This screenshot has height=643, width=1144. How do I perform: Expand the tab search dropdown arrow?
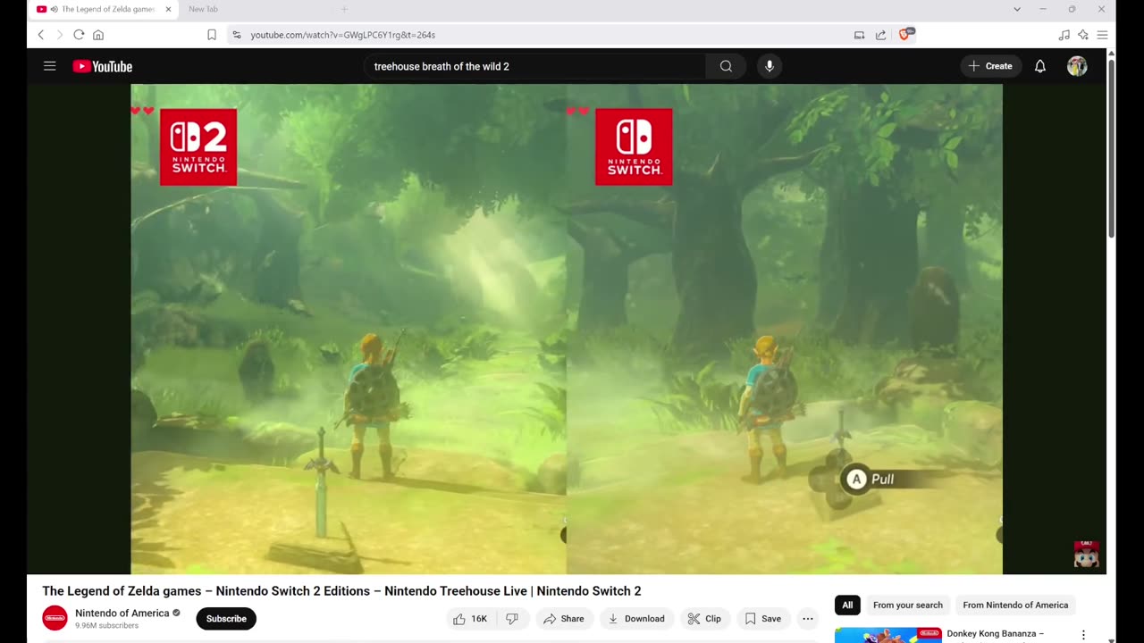pyautogui.click(x=1016, y=9)
